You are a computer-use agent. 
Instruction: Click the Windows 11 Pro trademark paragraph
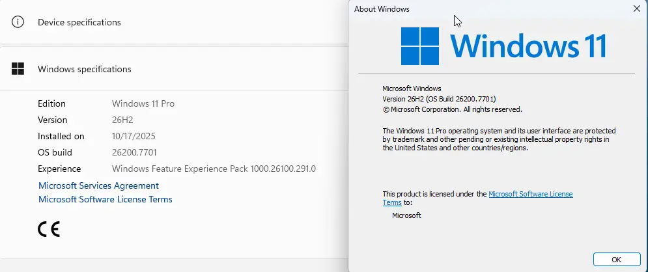click(x=500, y=139)
